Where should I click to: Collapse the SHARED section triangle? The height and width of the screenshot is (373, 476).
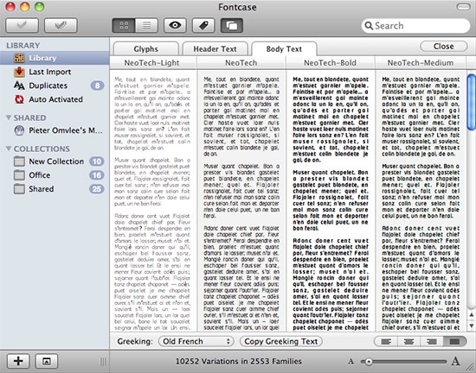(9, 117)
